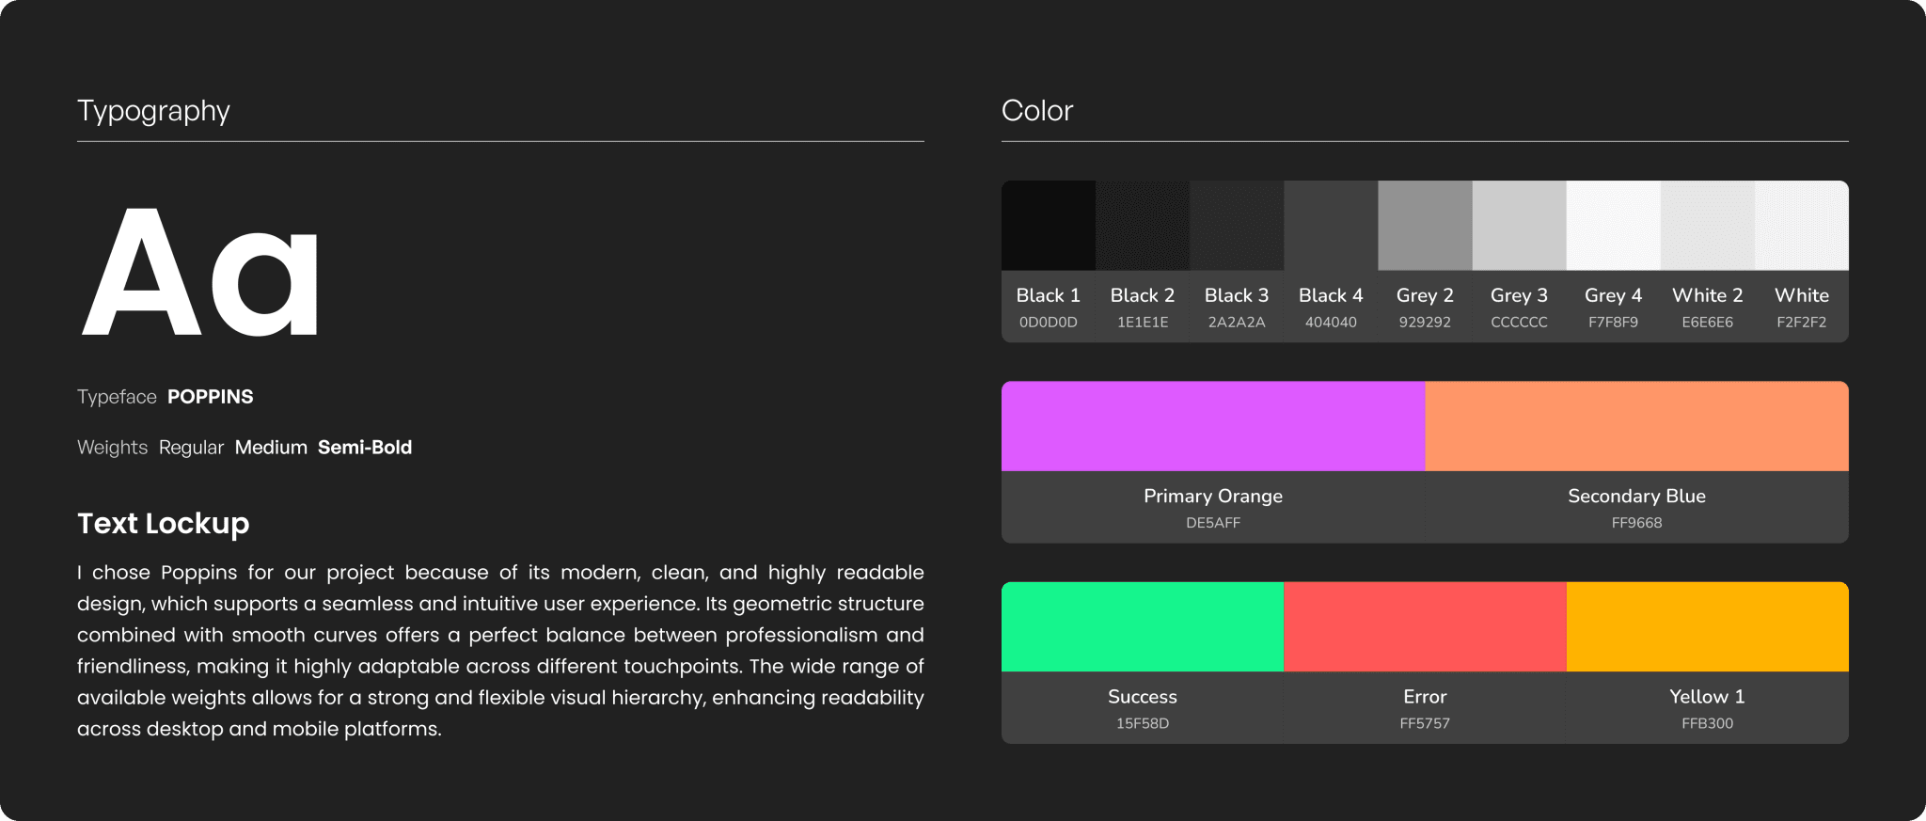Click the Typography section title
Screen dimensions: 1926x821
[x=153, y=111]
